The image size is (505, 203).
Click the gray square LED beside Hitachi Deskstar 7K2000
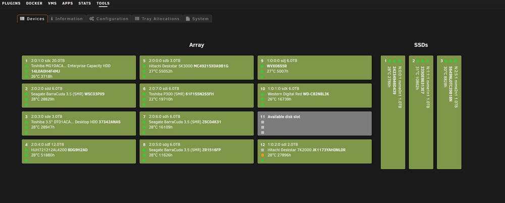(x=263, y=150)
